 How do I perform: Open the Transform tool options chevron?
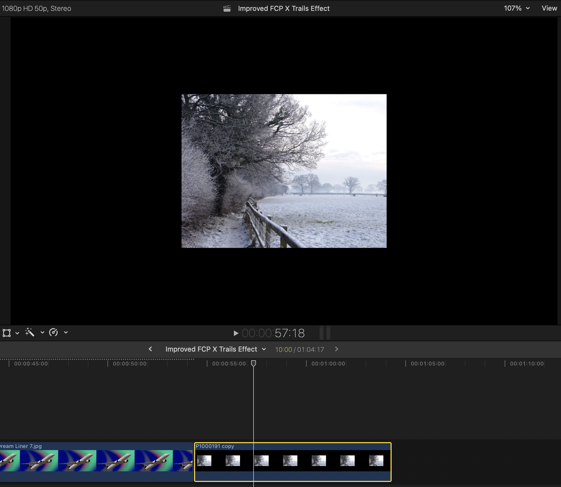(17, 333)
